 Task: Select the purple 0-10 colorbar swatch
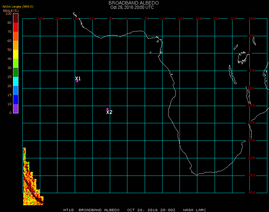pyautogui.click(x=16, y=109)
